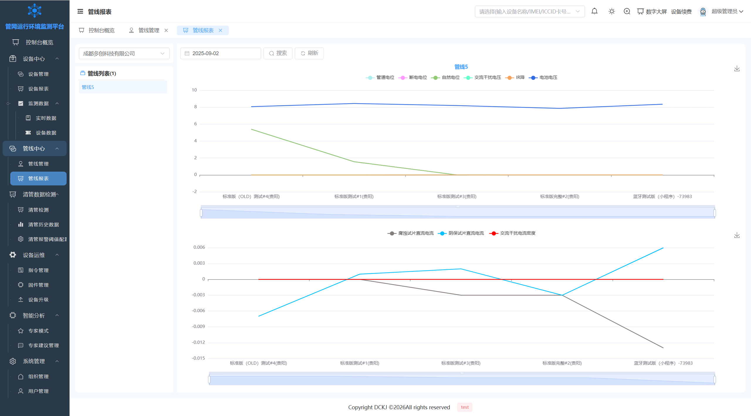Switch to the 控制台概览 tab
Screen dimensions: 751x416
97,31
